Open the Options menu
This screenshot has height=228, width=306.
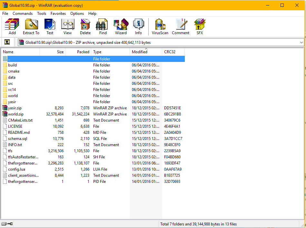pyautogui.click(x=77, y=14)
